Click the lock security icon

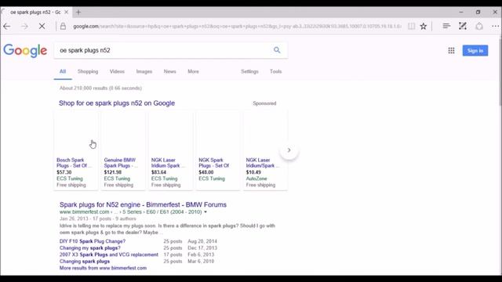(63, 26)
